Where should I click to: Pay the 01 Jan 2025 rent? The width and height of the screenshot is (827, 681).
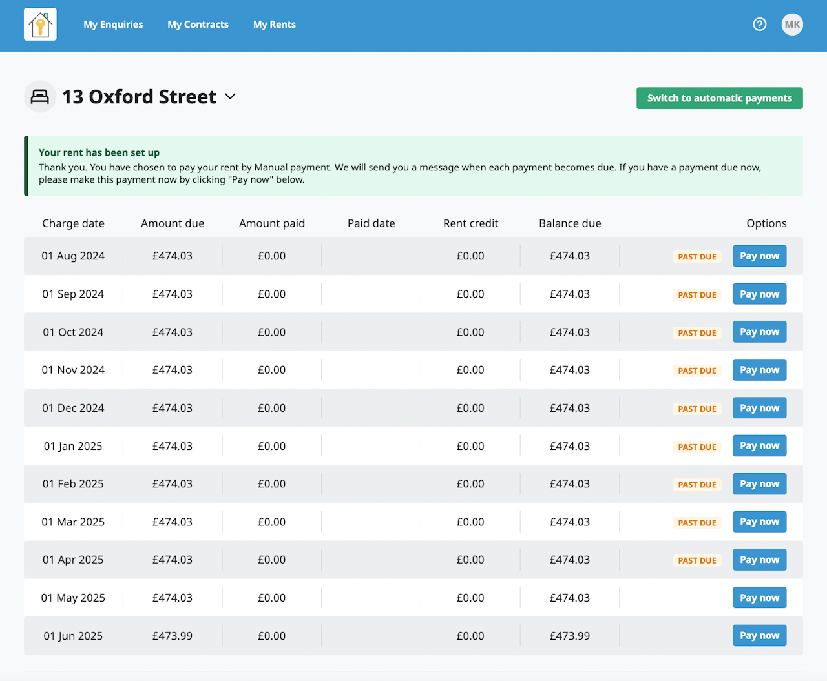coord(759,446)
